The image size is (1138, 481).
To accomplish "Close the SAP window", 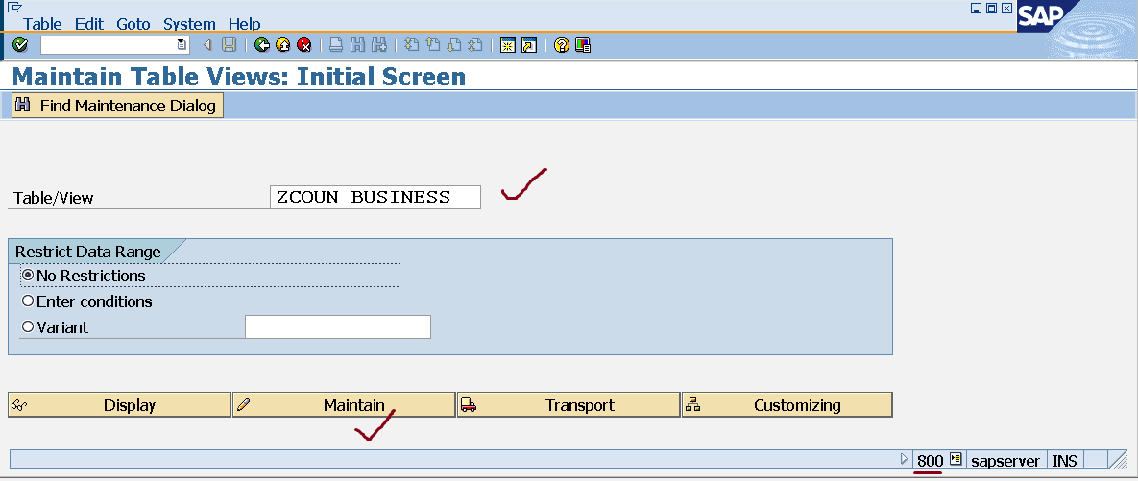I will pos(1006,9).
